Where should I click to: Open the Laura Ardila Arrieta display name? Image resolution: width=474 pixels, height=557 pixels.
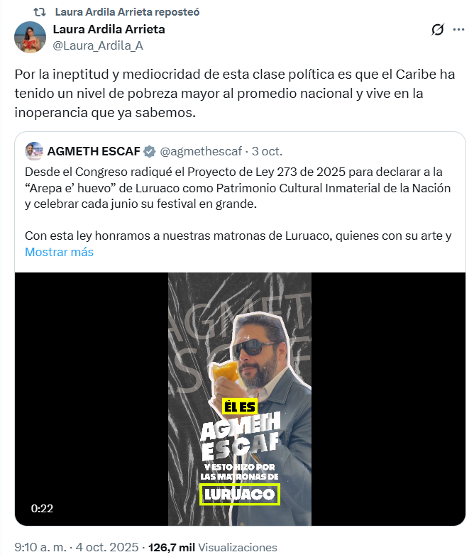click(109, 29)
